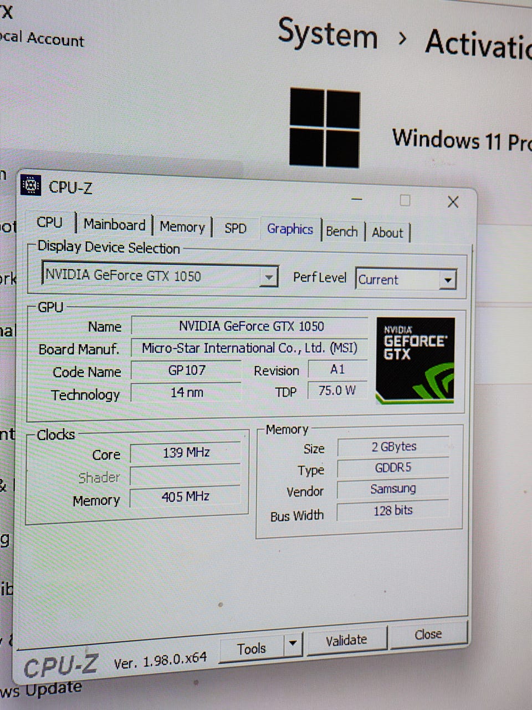Click the Close button in CPU-Z

428,635
